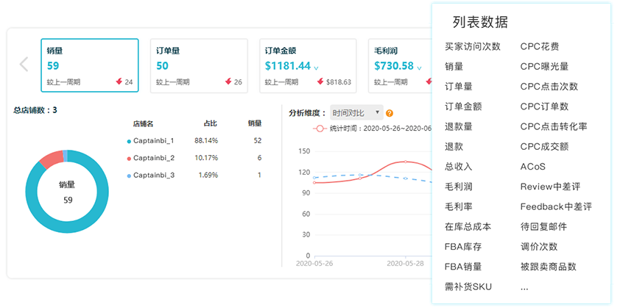Click the left chevron arrow beside metric cards
Image resolution: width=620 pixels, height=307 pixels.
24,65
